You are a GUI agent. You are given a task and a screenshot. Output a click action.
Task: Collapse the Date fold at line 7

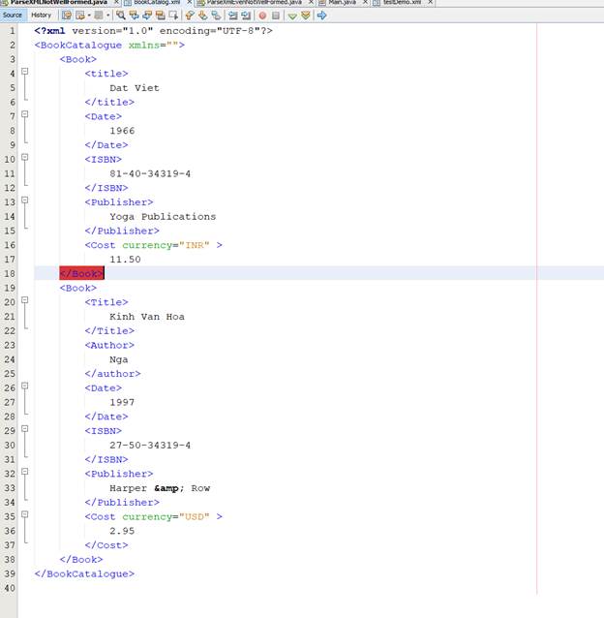(x=25, y=114)
